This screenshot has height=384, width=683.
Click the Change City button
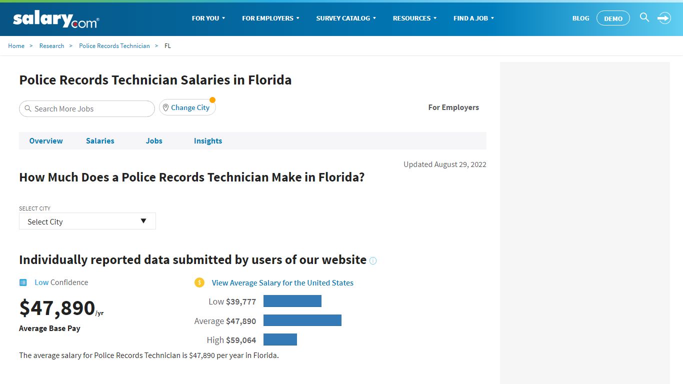point(187,107)
